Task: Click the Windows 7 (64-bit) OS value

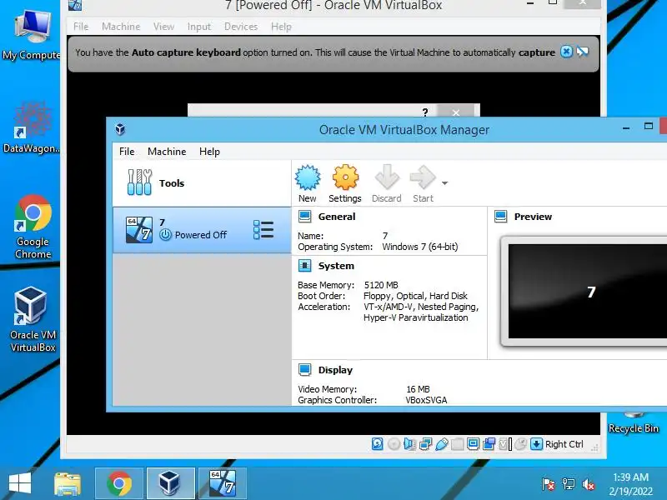Action: tap(420, 247)
